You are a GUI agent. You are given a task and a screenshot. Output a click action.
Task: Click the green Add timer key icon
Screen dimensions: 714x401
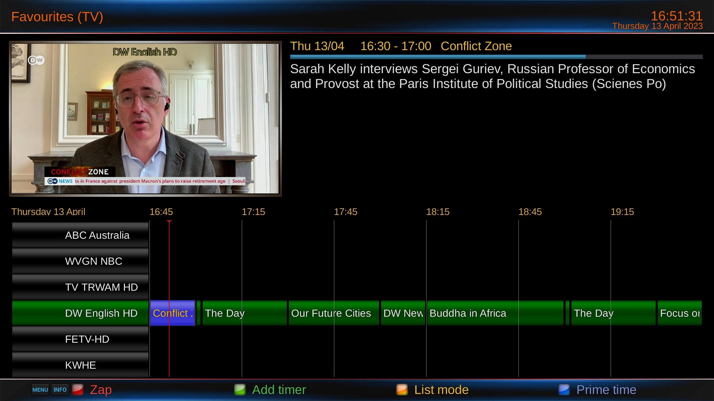coord(240,389)
